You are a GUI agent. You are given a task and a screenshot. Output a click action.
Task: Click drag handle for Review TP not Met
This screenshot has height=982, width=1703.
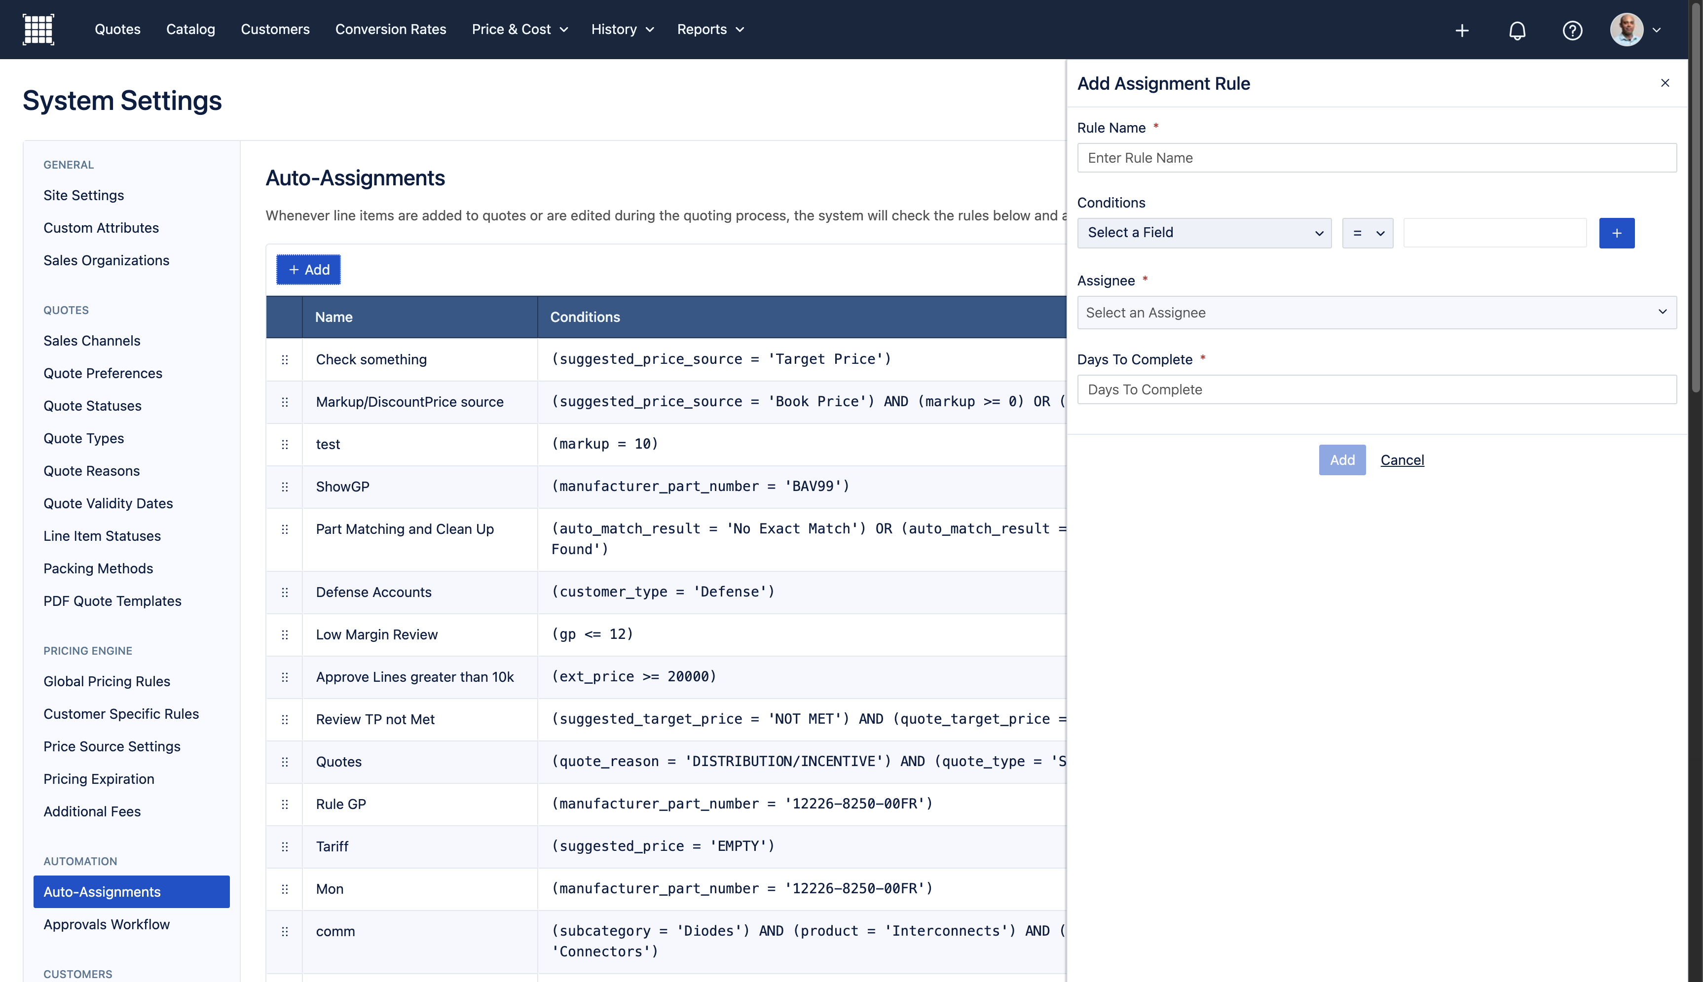[285, 720]
